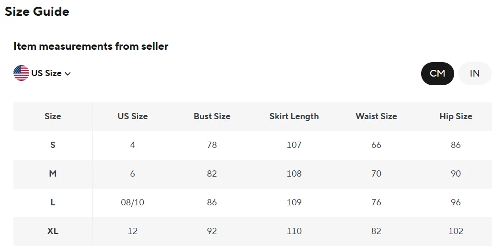Click the 08/10 US size cell
This screenshot has height=246, width=492.
point(132,202)
